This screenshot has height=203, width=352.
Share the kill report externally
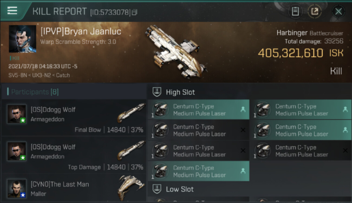[x=315, y=11]
